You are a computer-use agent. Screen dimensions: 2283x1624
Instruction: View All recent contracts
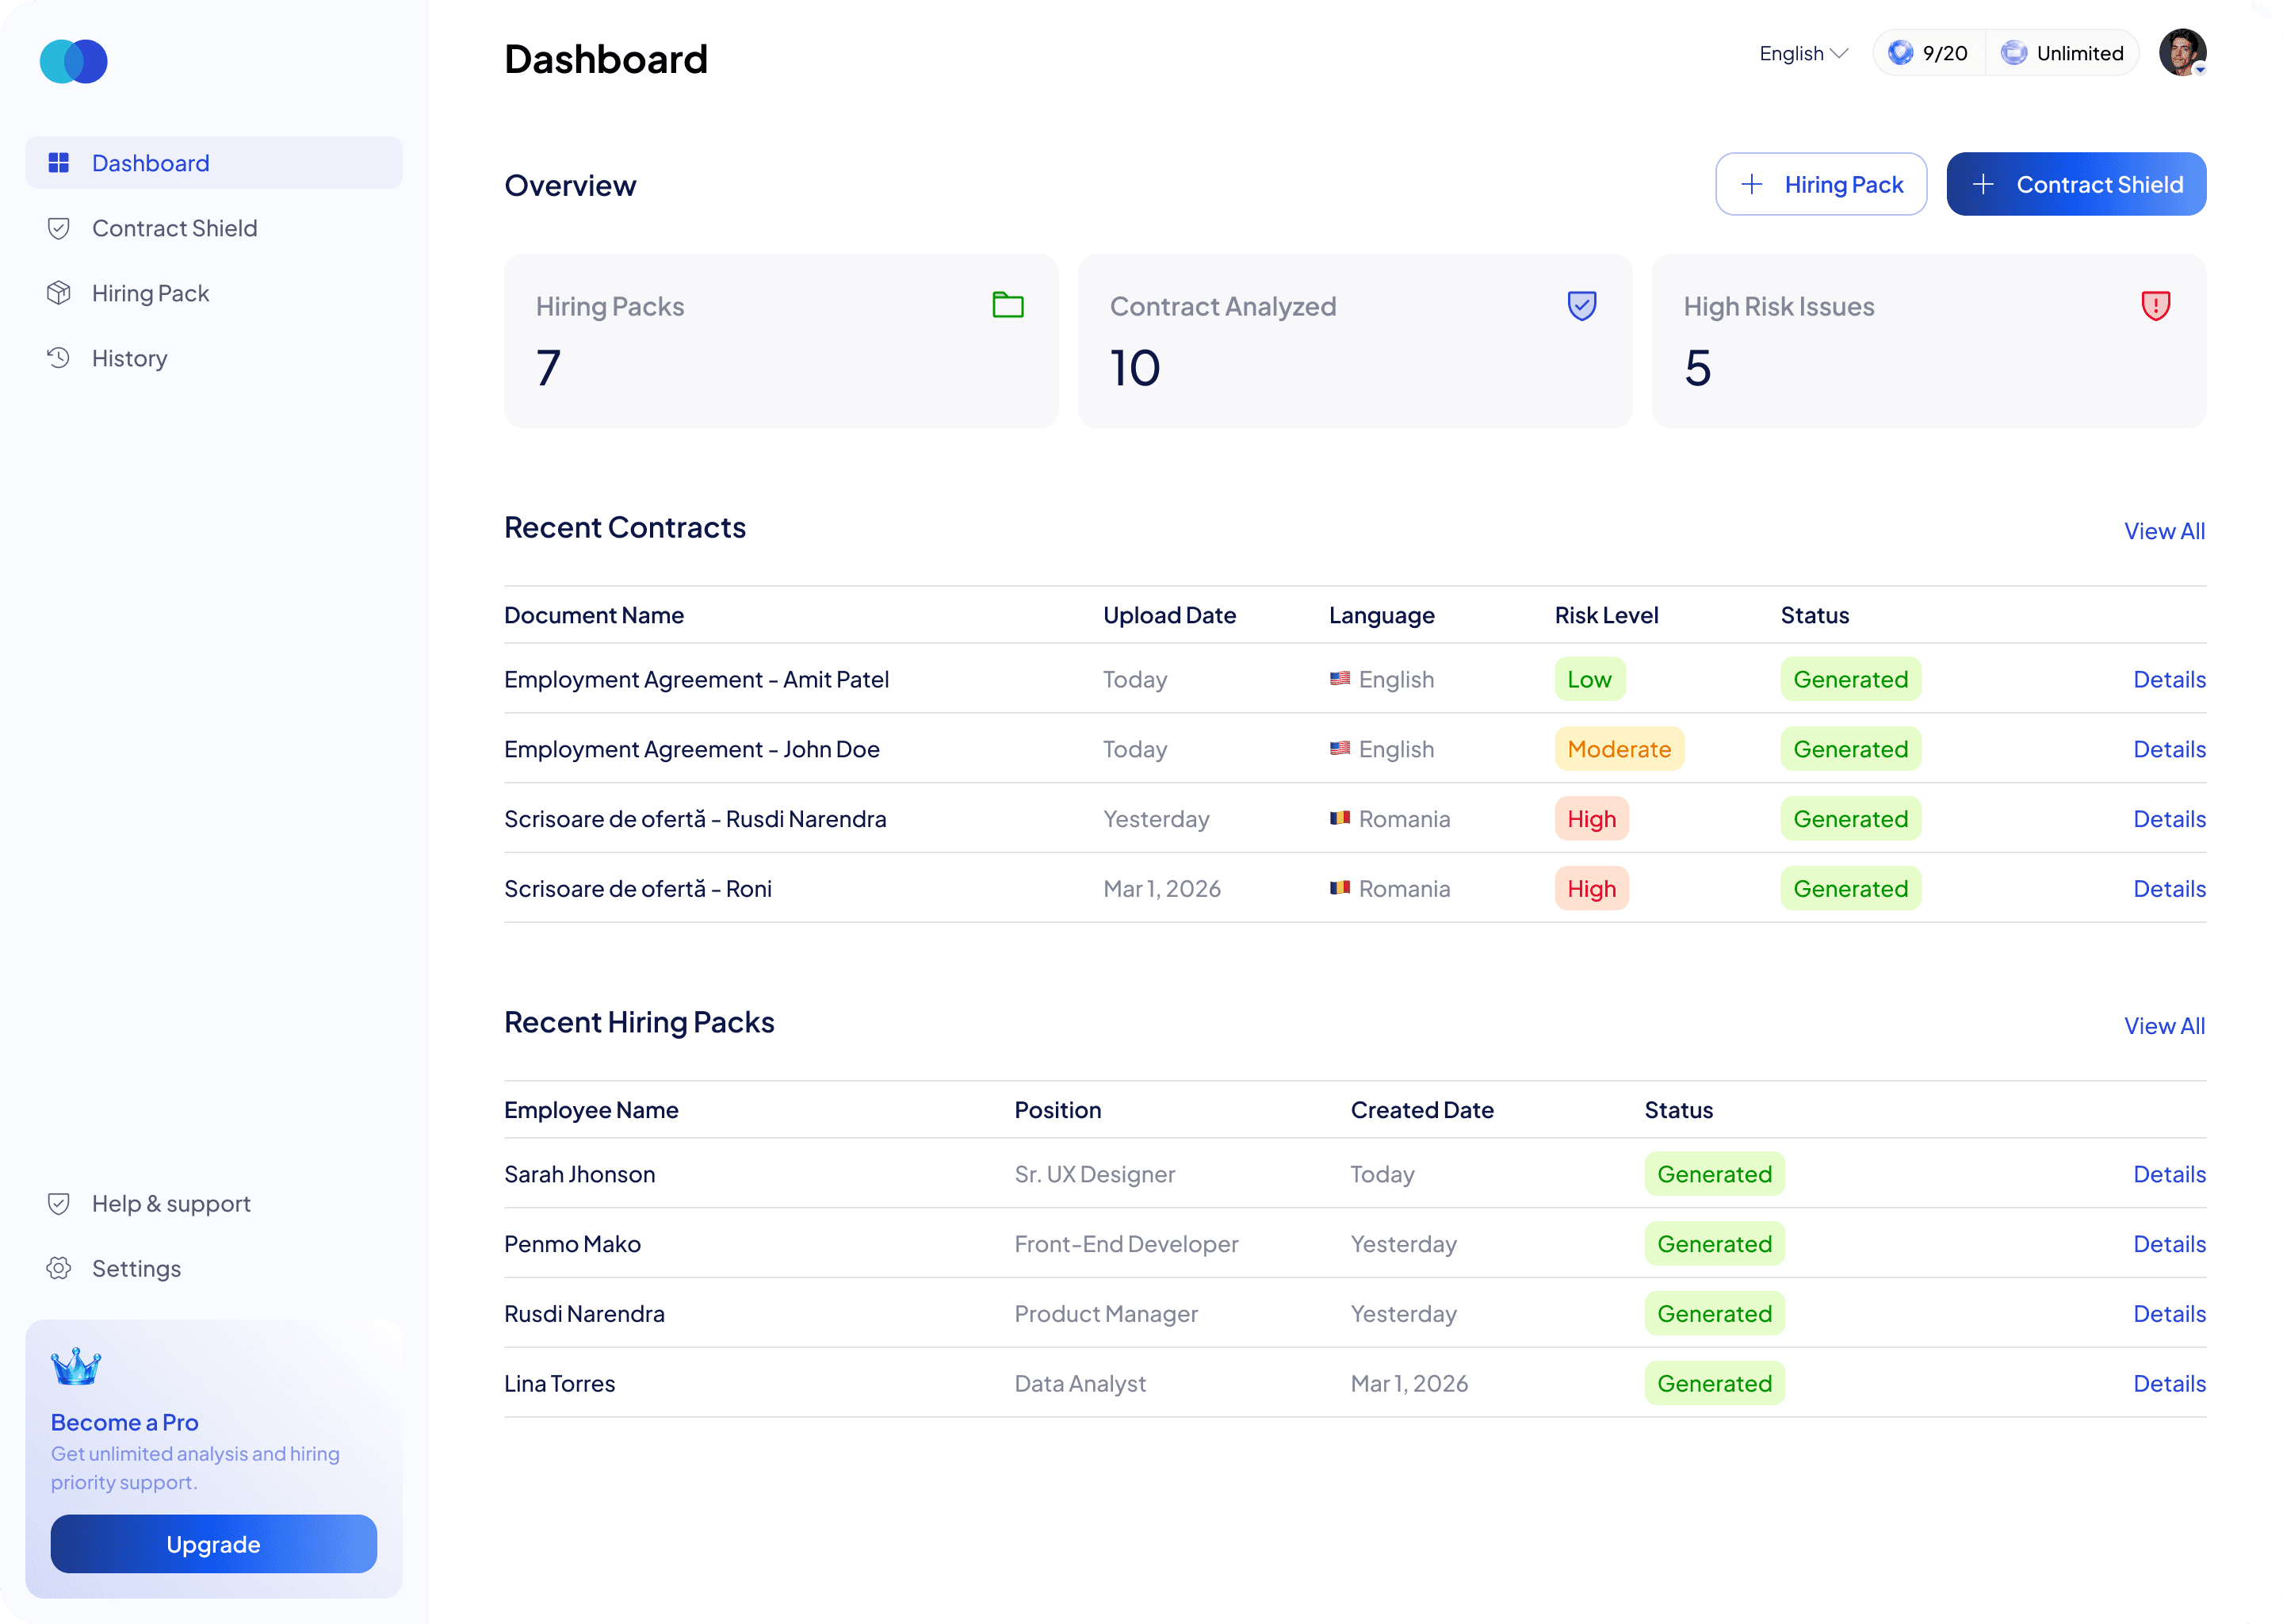tap(2164, 531)
